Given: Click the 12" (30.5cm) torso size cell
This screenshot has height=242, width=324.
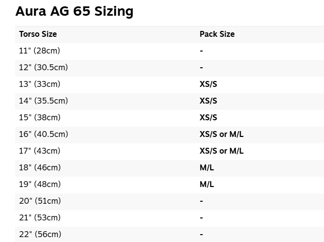Looking at the screenshot, I should [x=43, y=67].
